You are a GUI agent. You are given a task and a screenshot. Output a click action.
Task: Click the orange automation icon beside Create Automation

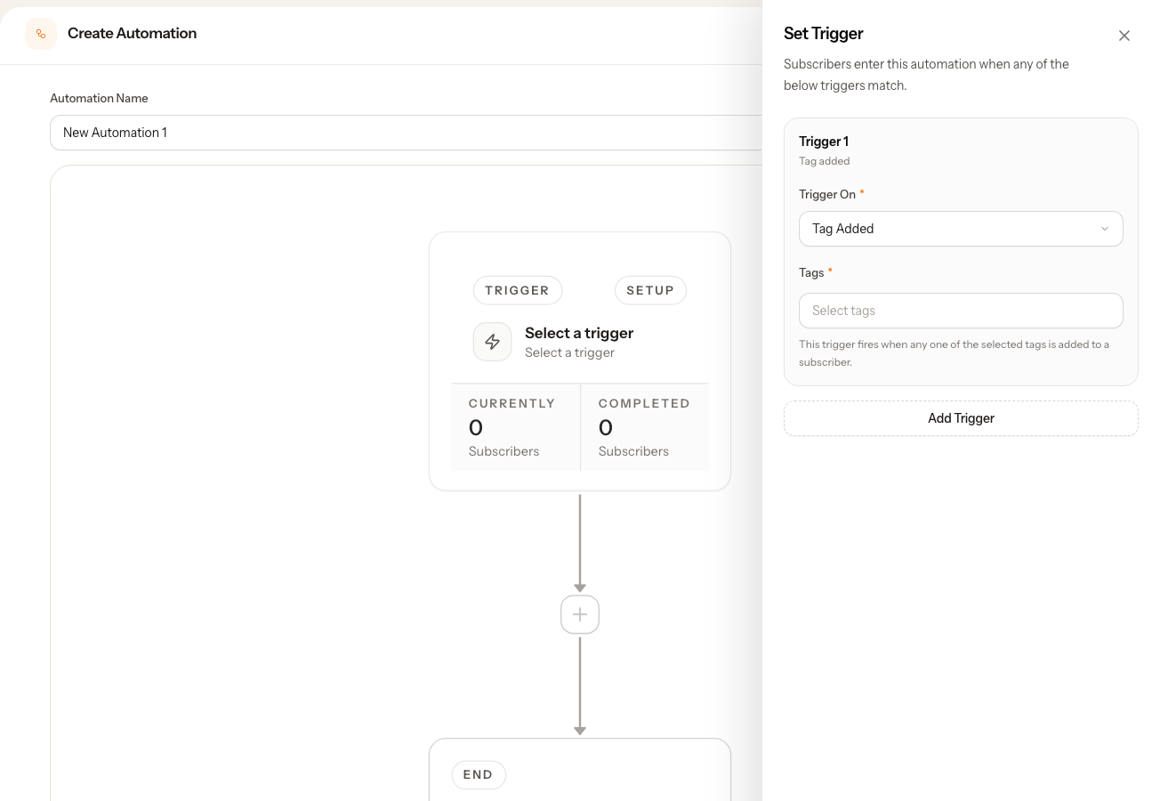41,34
